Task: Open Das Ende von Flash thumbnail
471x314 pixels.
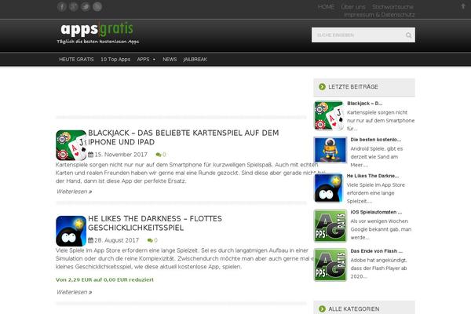Action: 330,265
